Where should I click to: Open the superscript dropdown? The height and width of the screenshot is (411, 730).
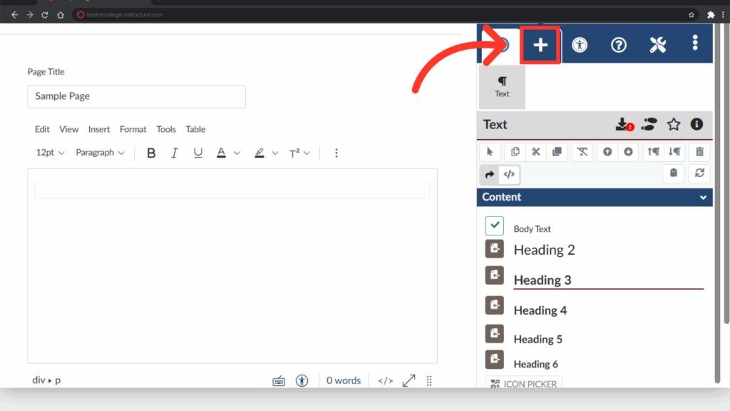[299, 153]
